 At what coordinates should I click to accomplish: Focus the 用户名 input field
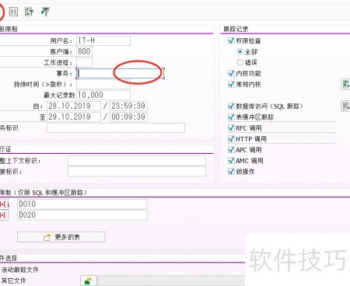[x=103, y=40]
